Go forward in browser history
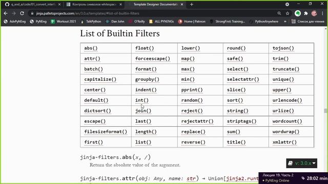The width and height of the screenshot is (328, 184). tap(14, 13)
